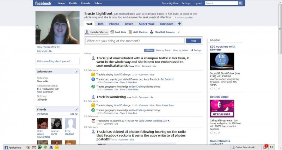Screen dimensions: 282x150
Task: Click the Facebook icon in the Applications bar
Action: click(x=6, y=148)
